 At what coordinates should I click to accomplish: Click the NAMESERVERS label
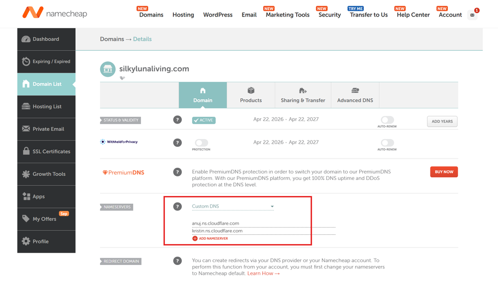tap(117, 207)
